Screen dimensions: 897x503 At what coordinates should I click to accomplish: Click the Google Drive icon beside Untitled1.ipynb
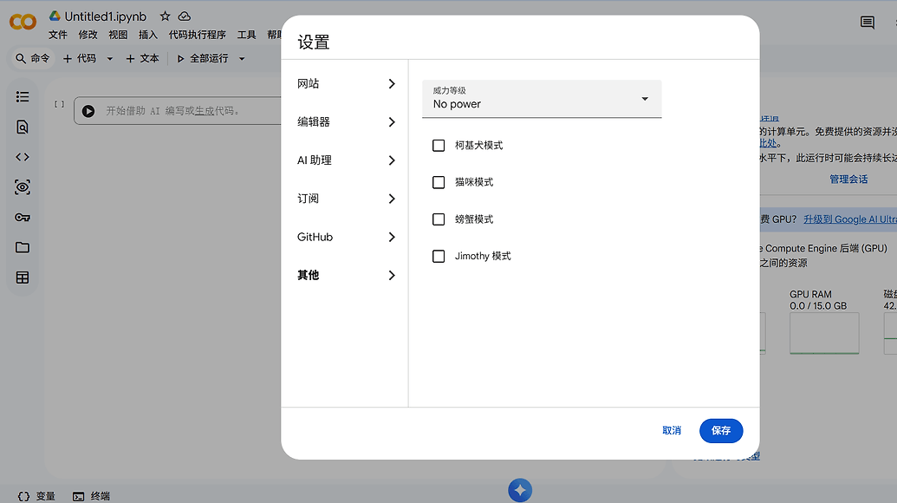coord(55,16)
